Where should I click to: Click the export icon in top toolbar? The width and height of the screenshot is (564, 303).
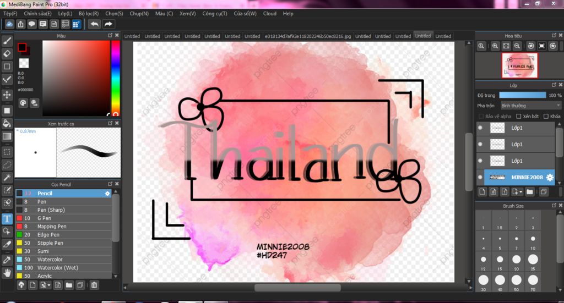point(21,24)
